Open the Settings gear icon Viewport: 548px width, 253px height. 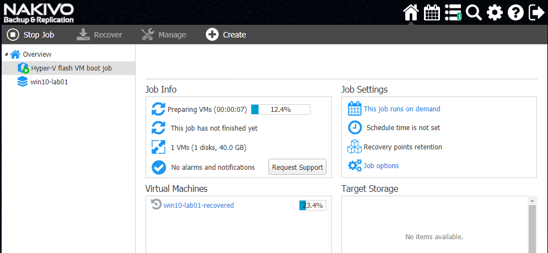click(x=495, y=12)
